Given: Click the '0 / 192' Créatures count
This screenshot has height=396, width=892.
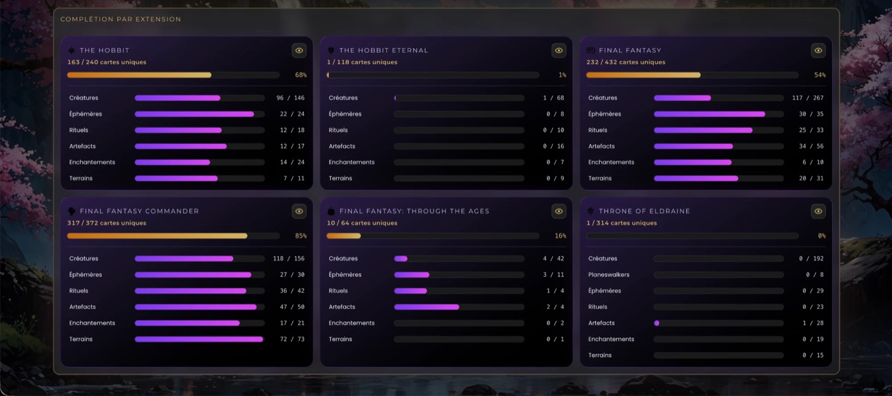Looking at the screenshot, I should [811, 259].
